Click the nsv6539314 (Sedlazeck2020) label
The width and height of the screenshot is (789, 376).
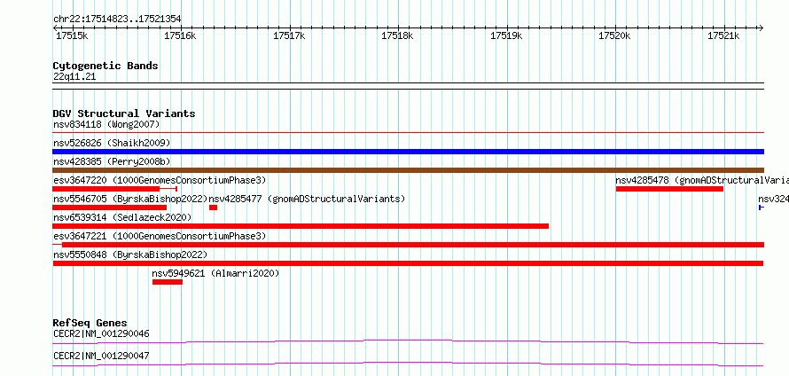click(122, 217)
